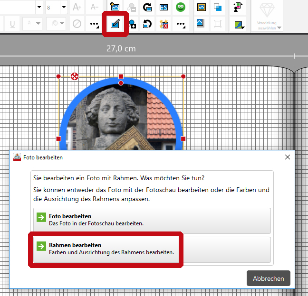Screen dimensions: 308x296
Task: Close the Foto bearbeiten dialog
Action: point(287,157)
